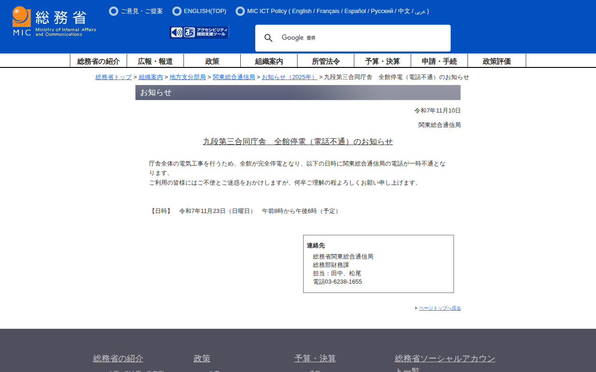Screen dimensions: 596x372
Task: Go to 総務省トップ breadcrumb link
Action: coord(114,77)
